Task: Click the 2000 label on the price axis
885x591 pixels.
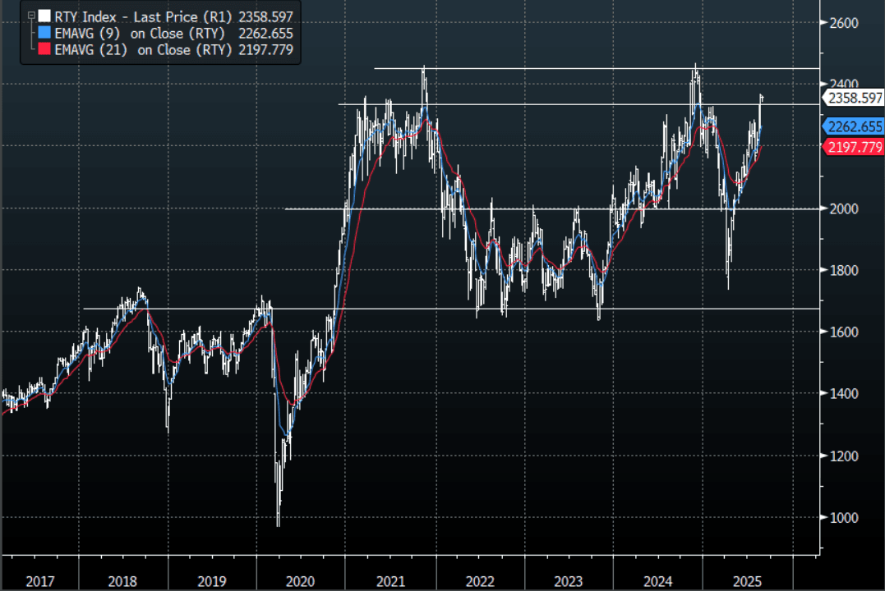Action: (x=843, y=208)
